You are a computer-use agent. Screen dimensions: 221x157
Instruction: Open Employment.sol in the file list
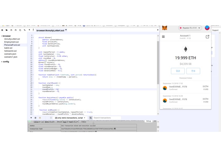(x=11, y=42)
